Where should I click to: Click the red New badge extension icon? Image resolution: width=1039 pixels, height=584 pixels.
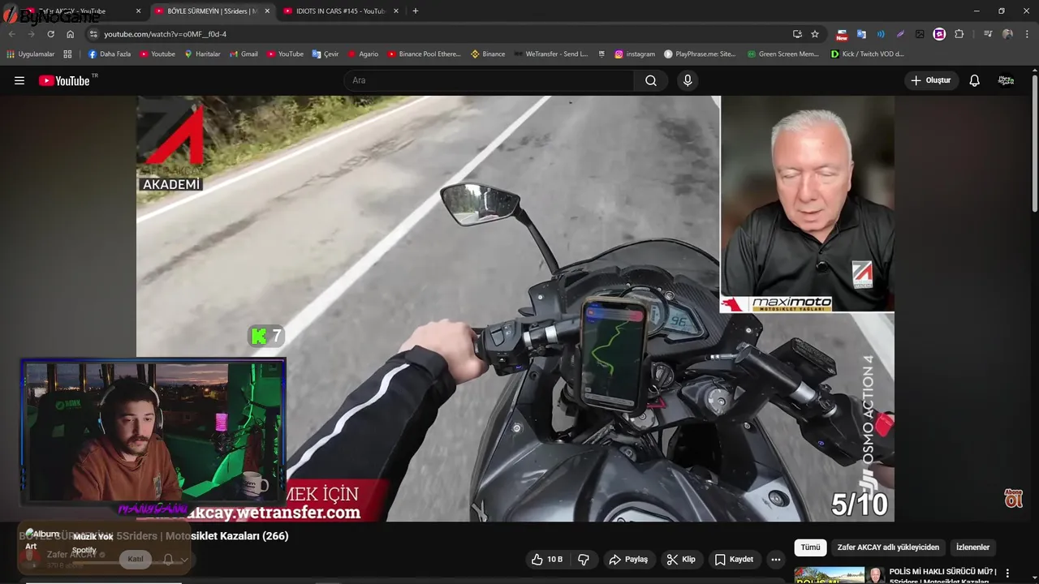[842, 35]
